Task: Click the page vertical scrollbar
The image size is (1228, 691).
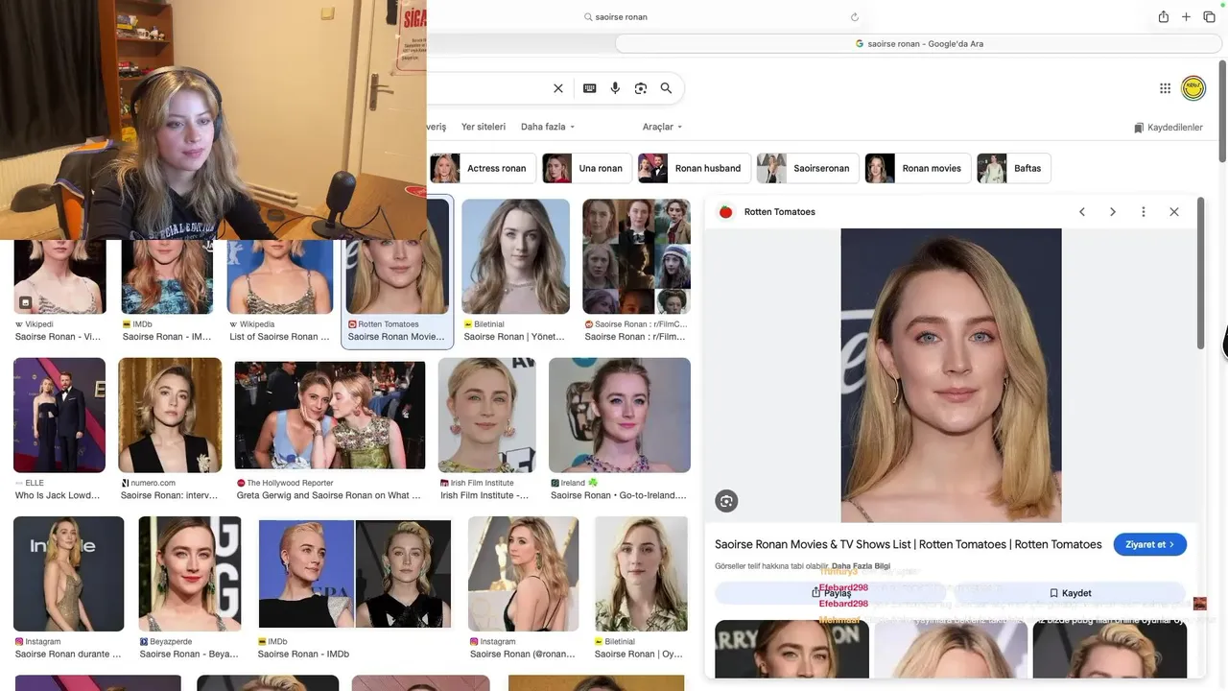Action: point(1222,112)
